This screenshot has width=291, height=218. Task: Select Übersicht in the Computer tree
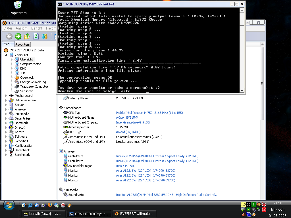pyautogui.click(x=27, y=59)
